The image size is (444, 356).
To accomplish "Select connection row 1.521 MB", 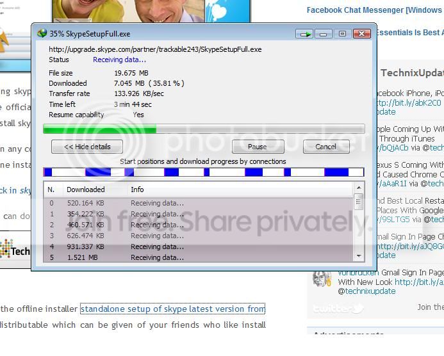I will pyautogui.click(x=198, y=257).
